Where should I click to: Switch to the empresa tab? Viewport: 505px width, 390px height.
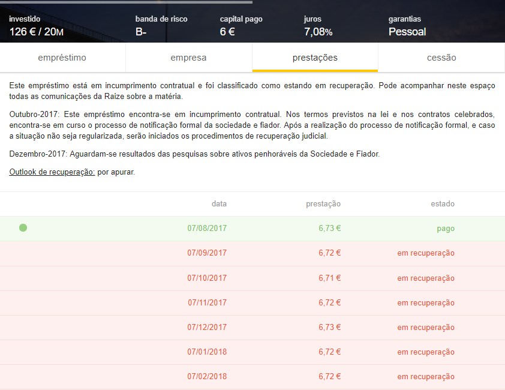tap(188, 58)
